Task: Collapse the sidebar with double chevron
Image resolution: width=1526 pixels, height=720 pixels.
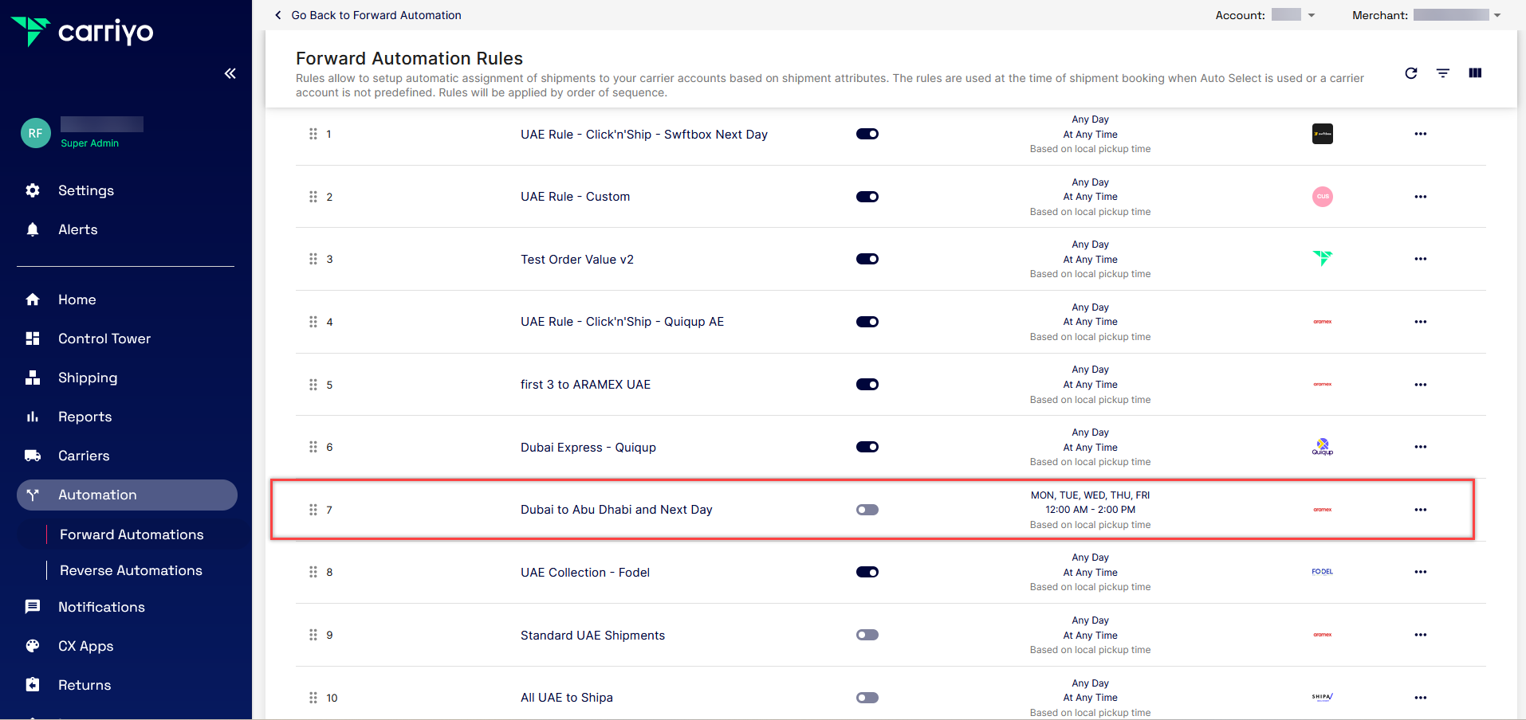Action: coord(230,73)
